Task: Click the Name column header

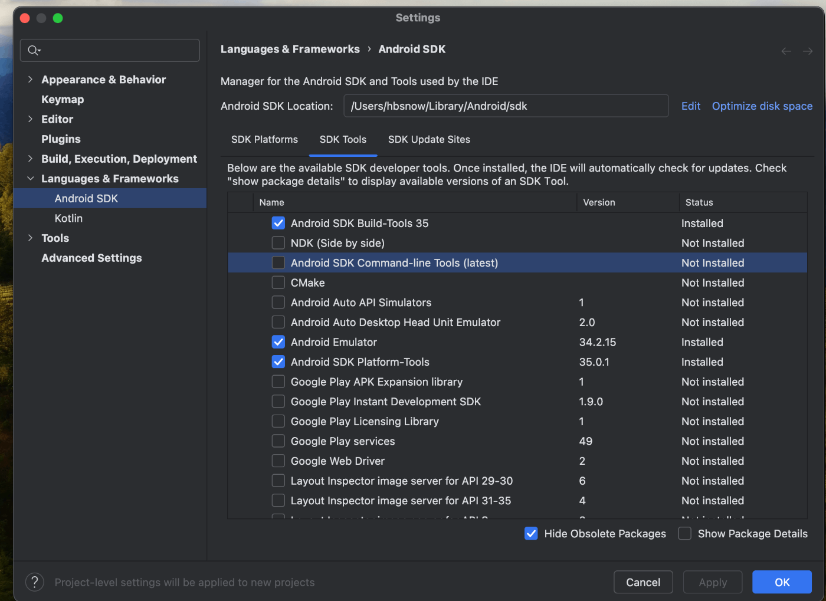Action: (415, 202)
